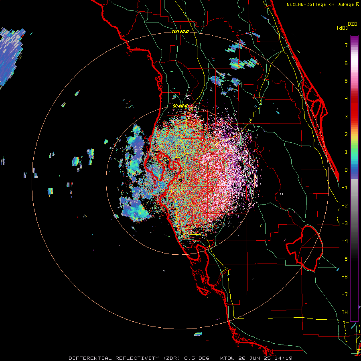This screenshot has height=361, width=361.
Task: Click the 5 dB tick label
Action: point(346,81)
